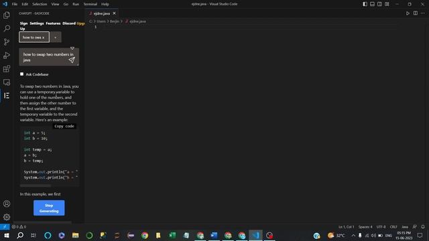Click the feedback icon in the status bar
The width and height of the screenshot is (429, 241).
pos(414,227)
